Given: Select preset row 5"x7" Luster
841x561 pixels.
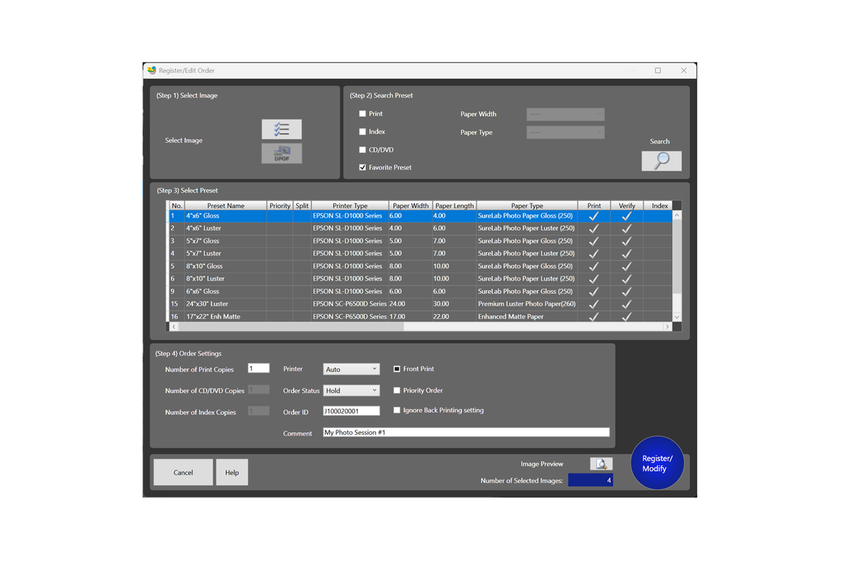Looking at the screenshot, I should tap(420, 254).
